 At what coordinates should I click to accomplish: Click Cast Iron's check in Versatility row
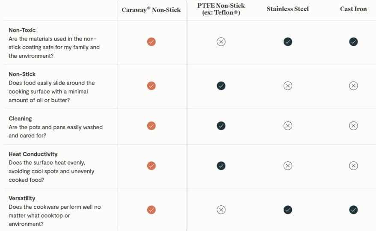click(353, 210)
